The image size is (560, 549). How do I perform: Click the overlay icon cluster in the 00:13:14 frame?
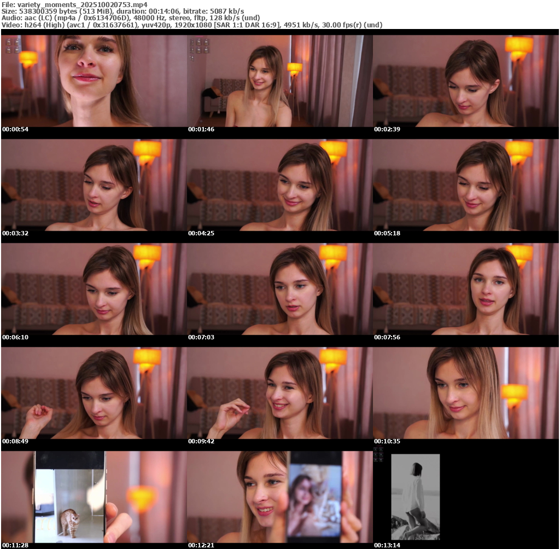pos(379,454)
